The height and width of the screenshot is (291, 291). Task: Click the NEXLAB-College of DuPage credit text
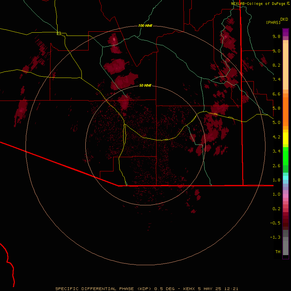coord(259,4)
